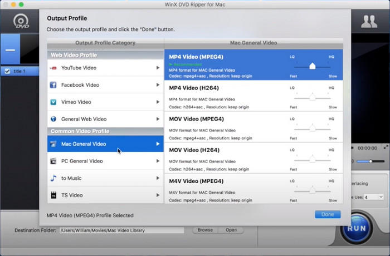Click the blue RUN button

[x=357, y=228]
